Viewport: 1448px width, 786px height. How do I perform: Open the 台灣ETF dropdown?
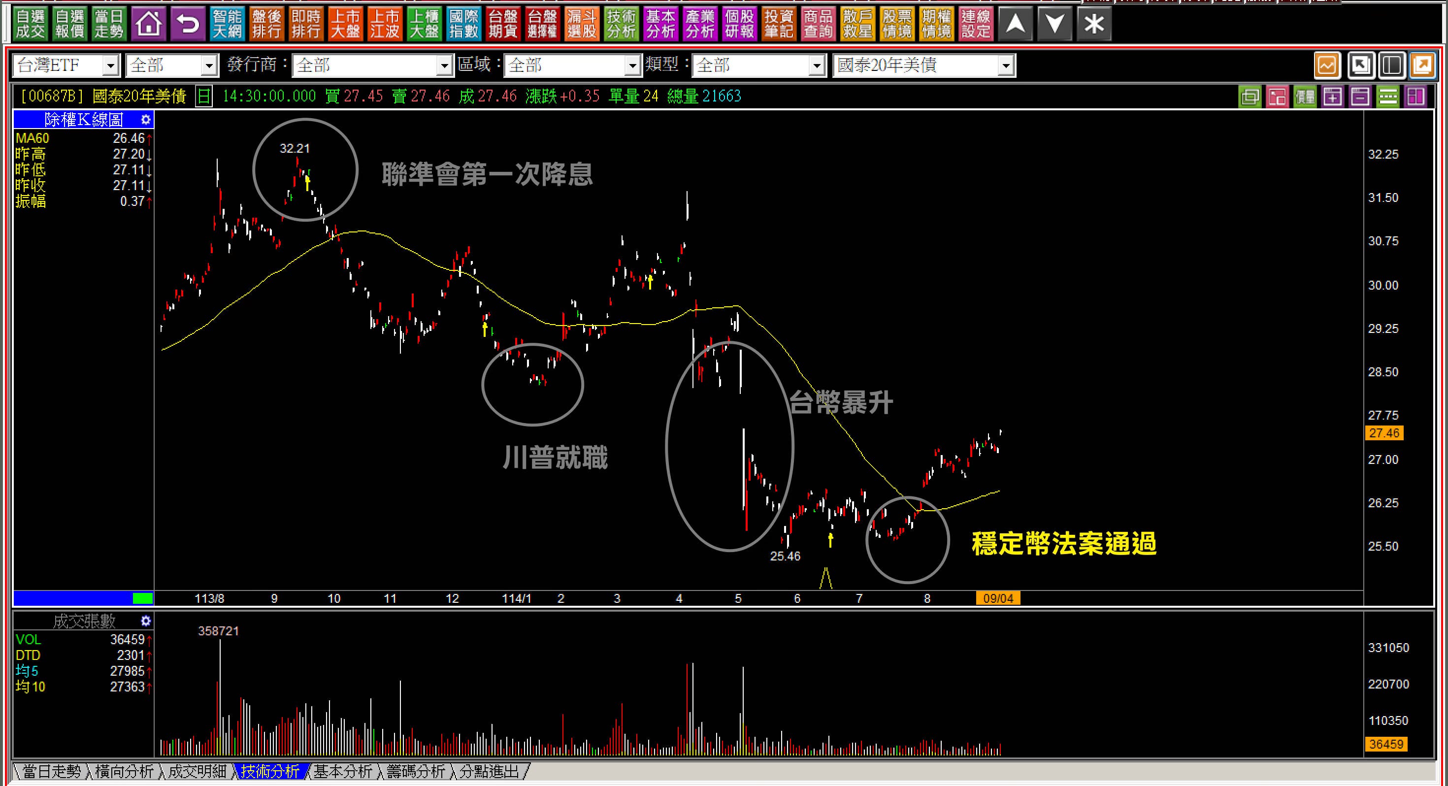click(x=111, y=66)
